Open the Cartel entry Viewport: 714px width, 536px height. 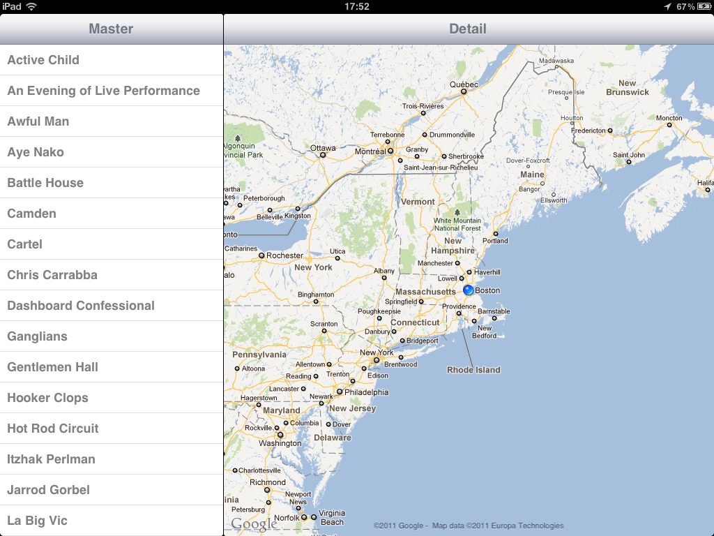pyautogui.click(x=112, y=244)
